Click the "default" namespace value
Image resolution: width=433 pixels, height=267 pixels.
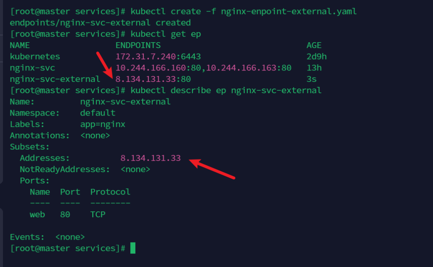[98, 113]
